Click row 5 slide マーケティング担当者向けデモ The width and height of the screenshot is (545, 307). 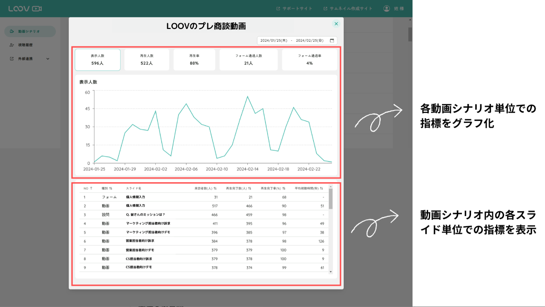click(x=148, y=232)
